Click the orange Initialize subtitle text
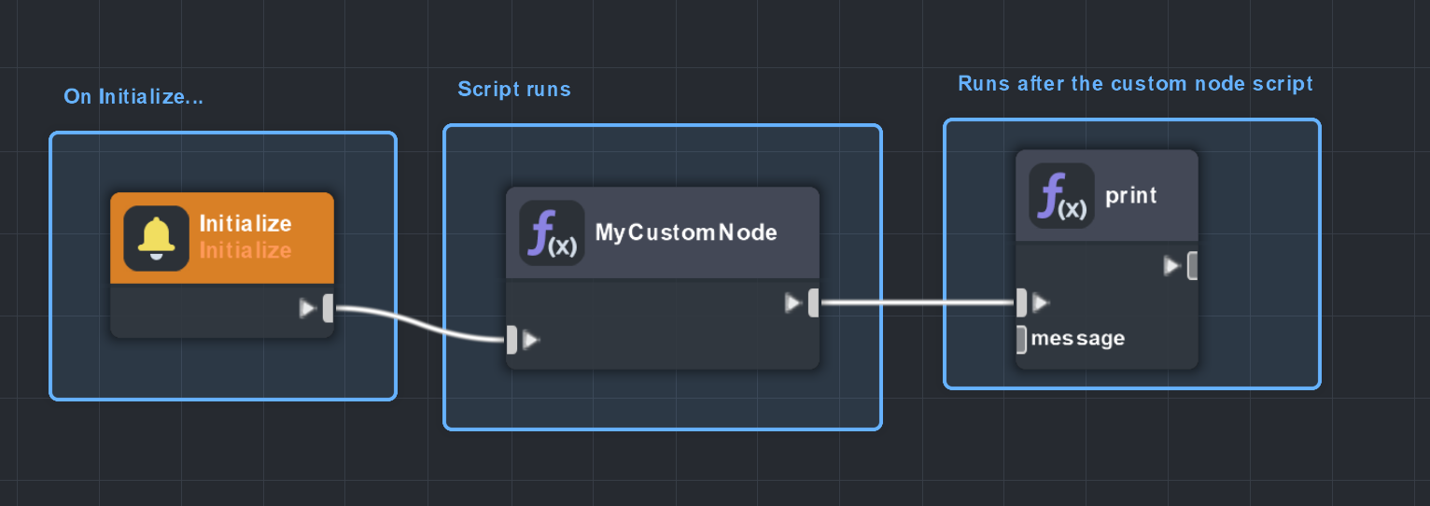The image size is (1430, 506). click(245, 250)
